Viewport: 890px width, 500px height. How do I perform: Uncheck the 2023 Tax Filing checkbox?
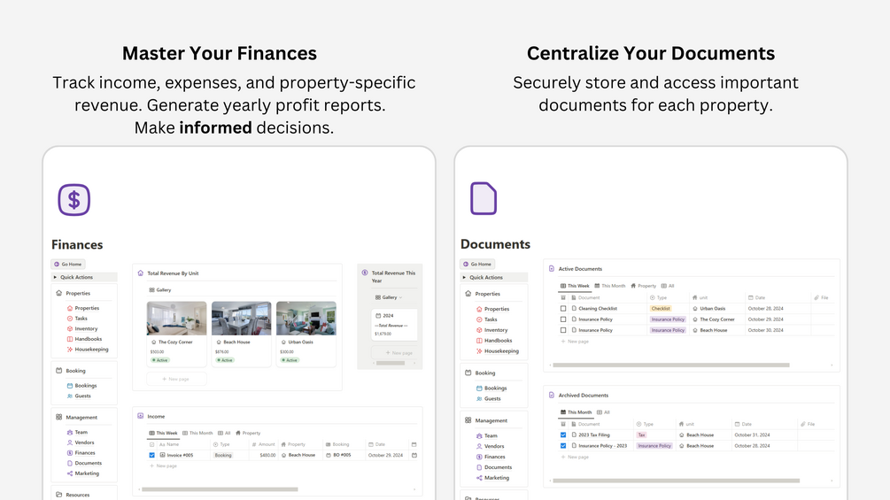click(x=563, y=435)
